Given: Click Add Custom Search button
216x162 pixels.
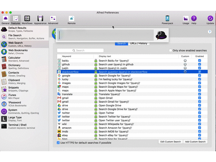Looking at the screenshot, I should 195,142.
